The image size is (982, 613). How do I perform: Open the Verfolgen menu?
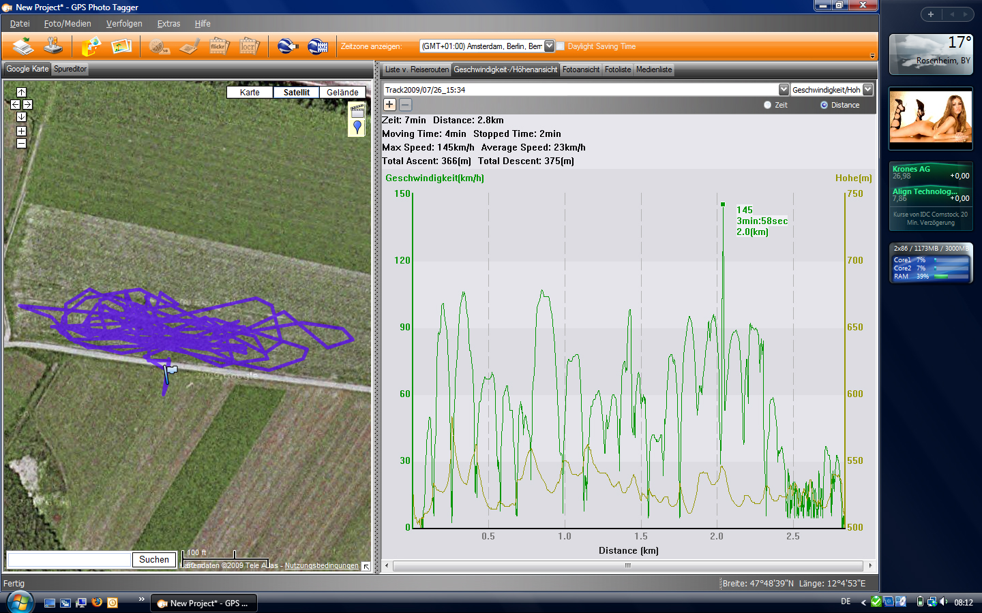124,23
